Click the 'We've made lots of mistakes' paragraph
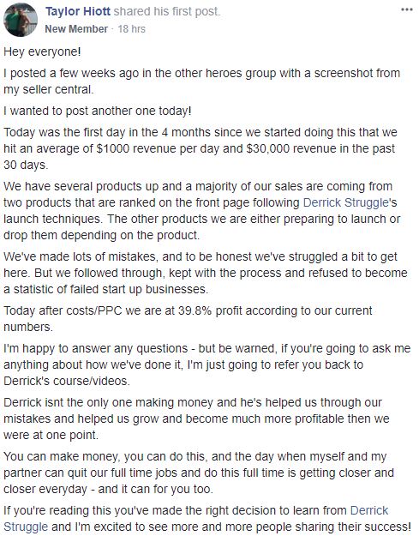Viewport: 419px width, 542px height. (206, 273)
